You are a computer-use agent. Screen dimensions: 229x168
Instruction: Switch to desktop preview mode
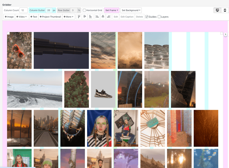[x=217, y=10]
